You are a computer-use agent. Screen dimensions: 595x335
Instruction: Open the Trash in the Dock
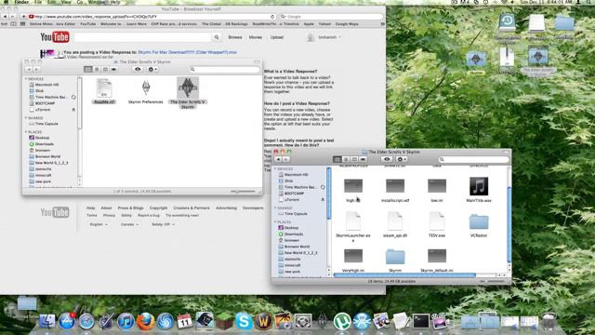coord(549,321)
